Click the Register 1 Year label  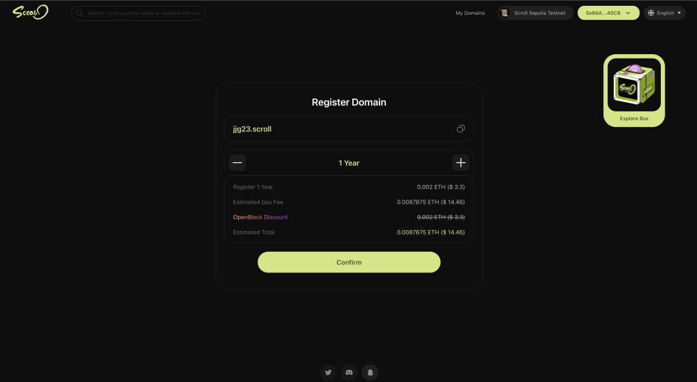click(x=253, y=187)
